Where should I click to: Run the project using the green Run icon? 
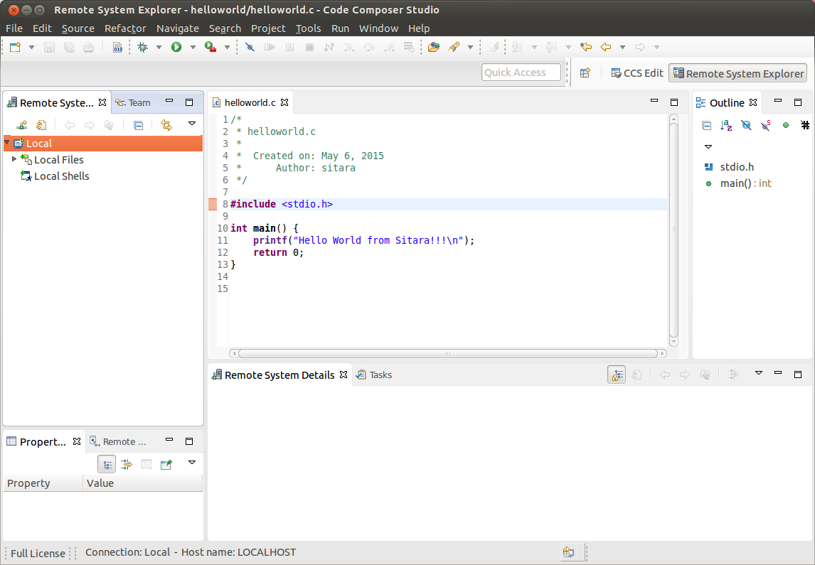175,47
